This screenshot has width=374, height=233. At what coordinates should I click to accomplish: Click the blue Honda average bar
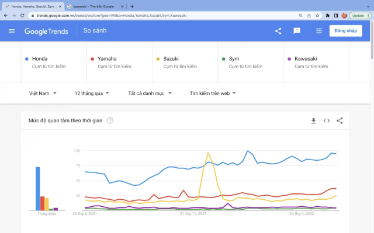pyautogui.click(x=37, y=189)
